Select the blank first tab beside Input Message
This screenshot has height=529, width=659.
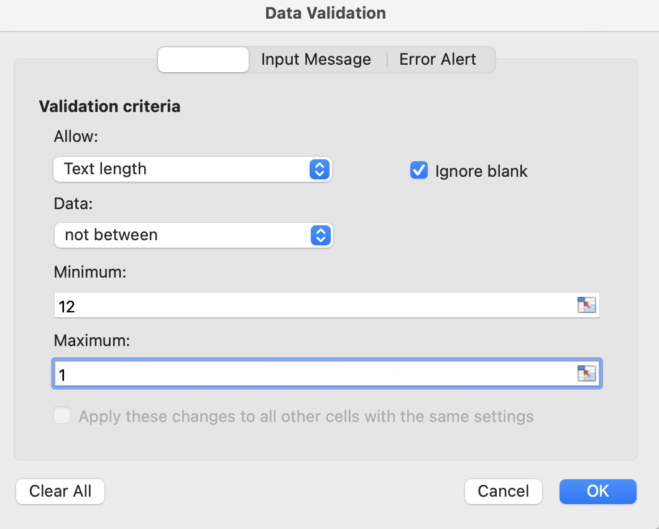point(203,60)
